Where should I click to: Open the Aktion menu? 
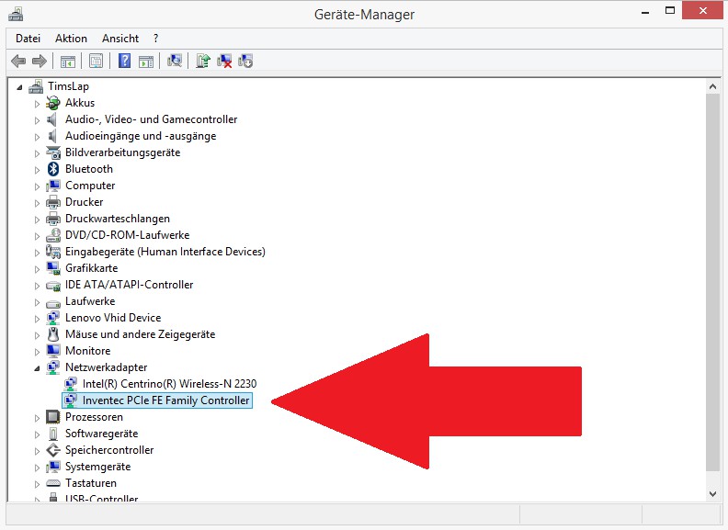71,39
